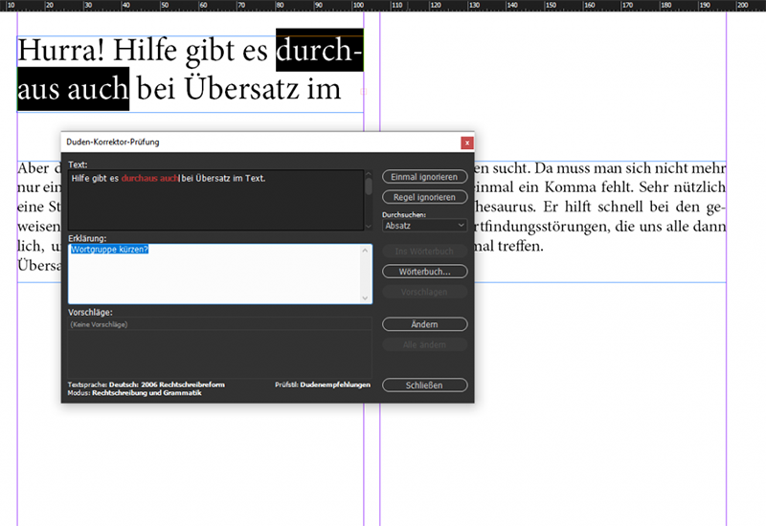Click the empty Vorschläge suggestions list
This screenshot has width=766, height=526.
tap(218, 349)
